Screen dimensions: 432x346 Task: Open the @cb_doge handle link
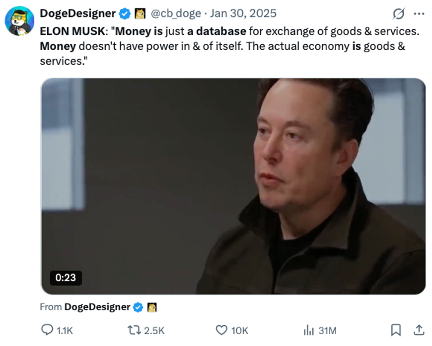[176, 13]
